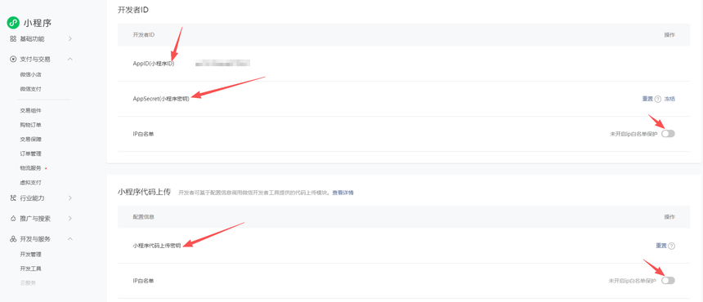Click the 小程序代码上传密钥 label

point(157,246)
